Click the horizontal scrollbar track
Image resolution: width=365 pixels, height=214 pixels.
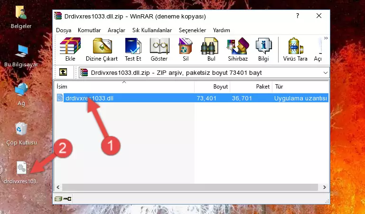click(190, 187)
